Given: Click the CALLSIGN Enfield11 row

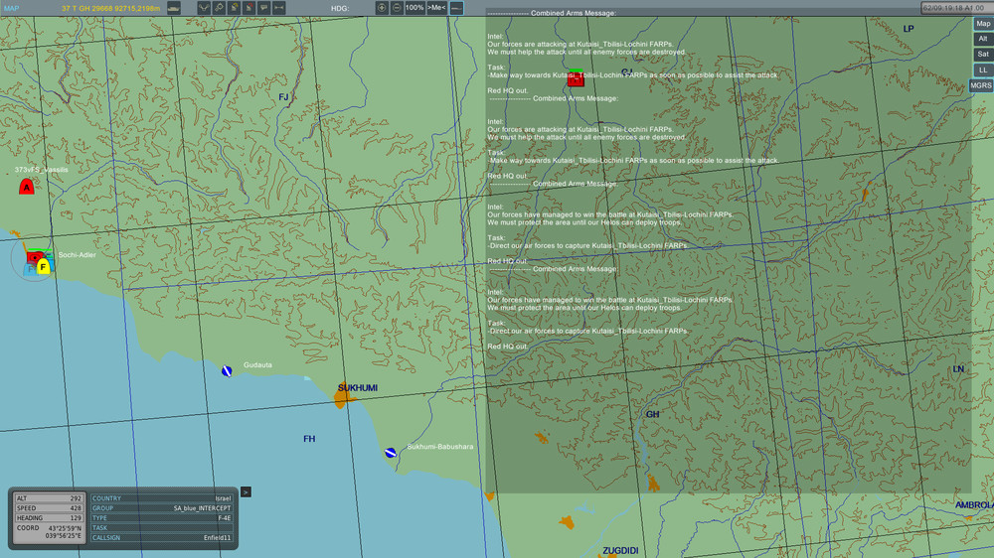Looking at the screenshot, I should (162, 538).
